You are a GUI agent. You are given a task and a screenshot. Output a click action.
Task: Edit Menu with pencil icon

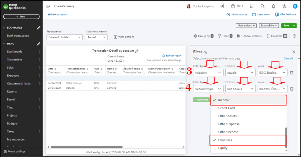[x=39, y=44]
